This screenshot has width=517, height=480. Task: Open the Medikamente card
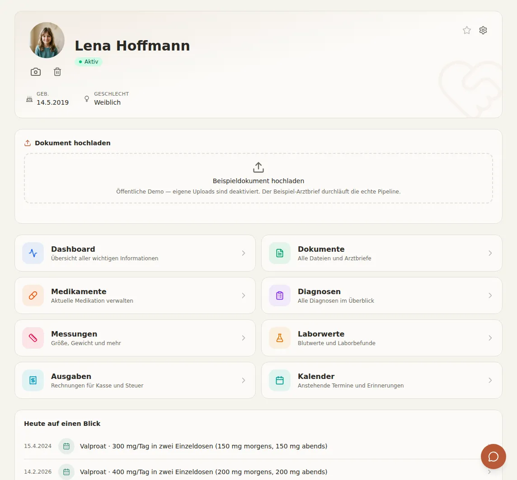[135, 295]
